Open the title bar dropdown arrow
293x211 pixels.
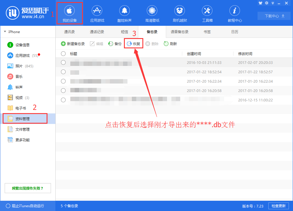pyautogui.click(x=272, y=3)
